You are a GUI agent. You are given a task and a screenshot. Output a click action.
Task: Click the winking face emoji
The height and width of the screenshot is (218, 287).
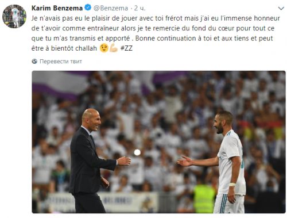click(104, 48)
